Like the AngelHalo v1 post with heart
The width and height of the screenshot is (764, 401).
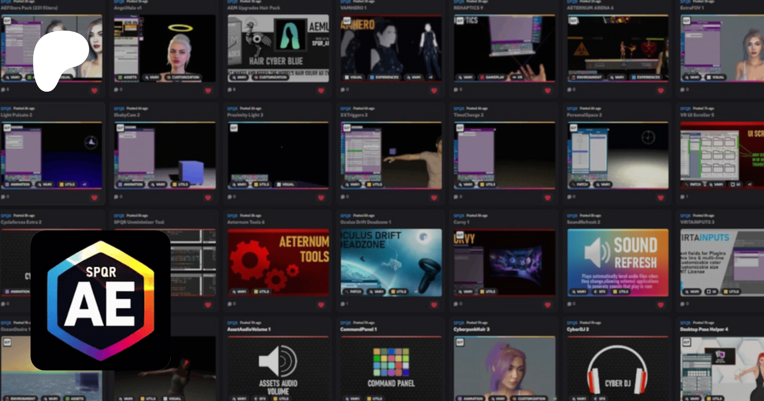pyautogui.click(x=208, y=90)
